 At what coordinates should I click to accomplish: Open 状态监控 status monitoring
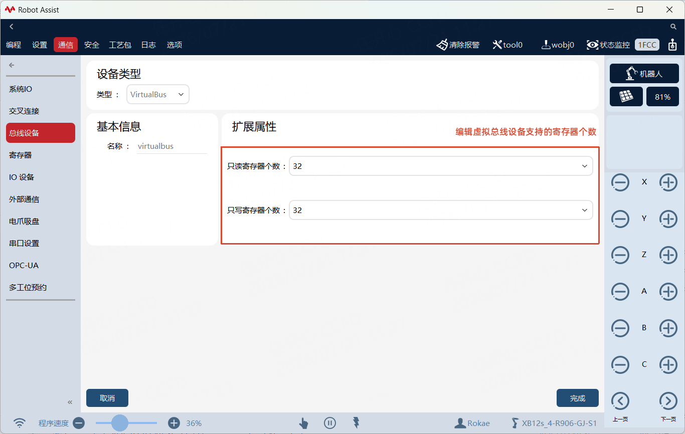608,45
